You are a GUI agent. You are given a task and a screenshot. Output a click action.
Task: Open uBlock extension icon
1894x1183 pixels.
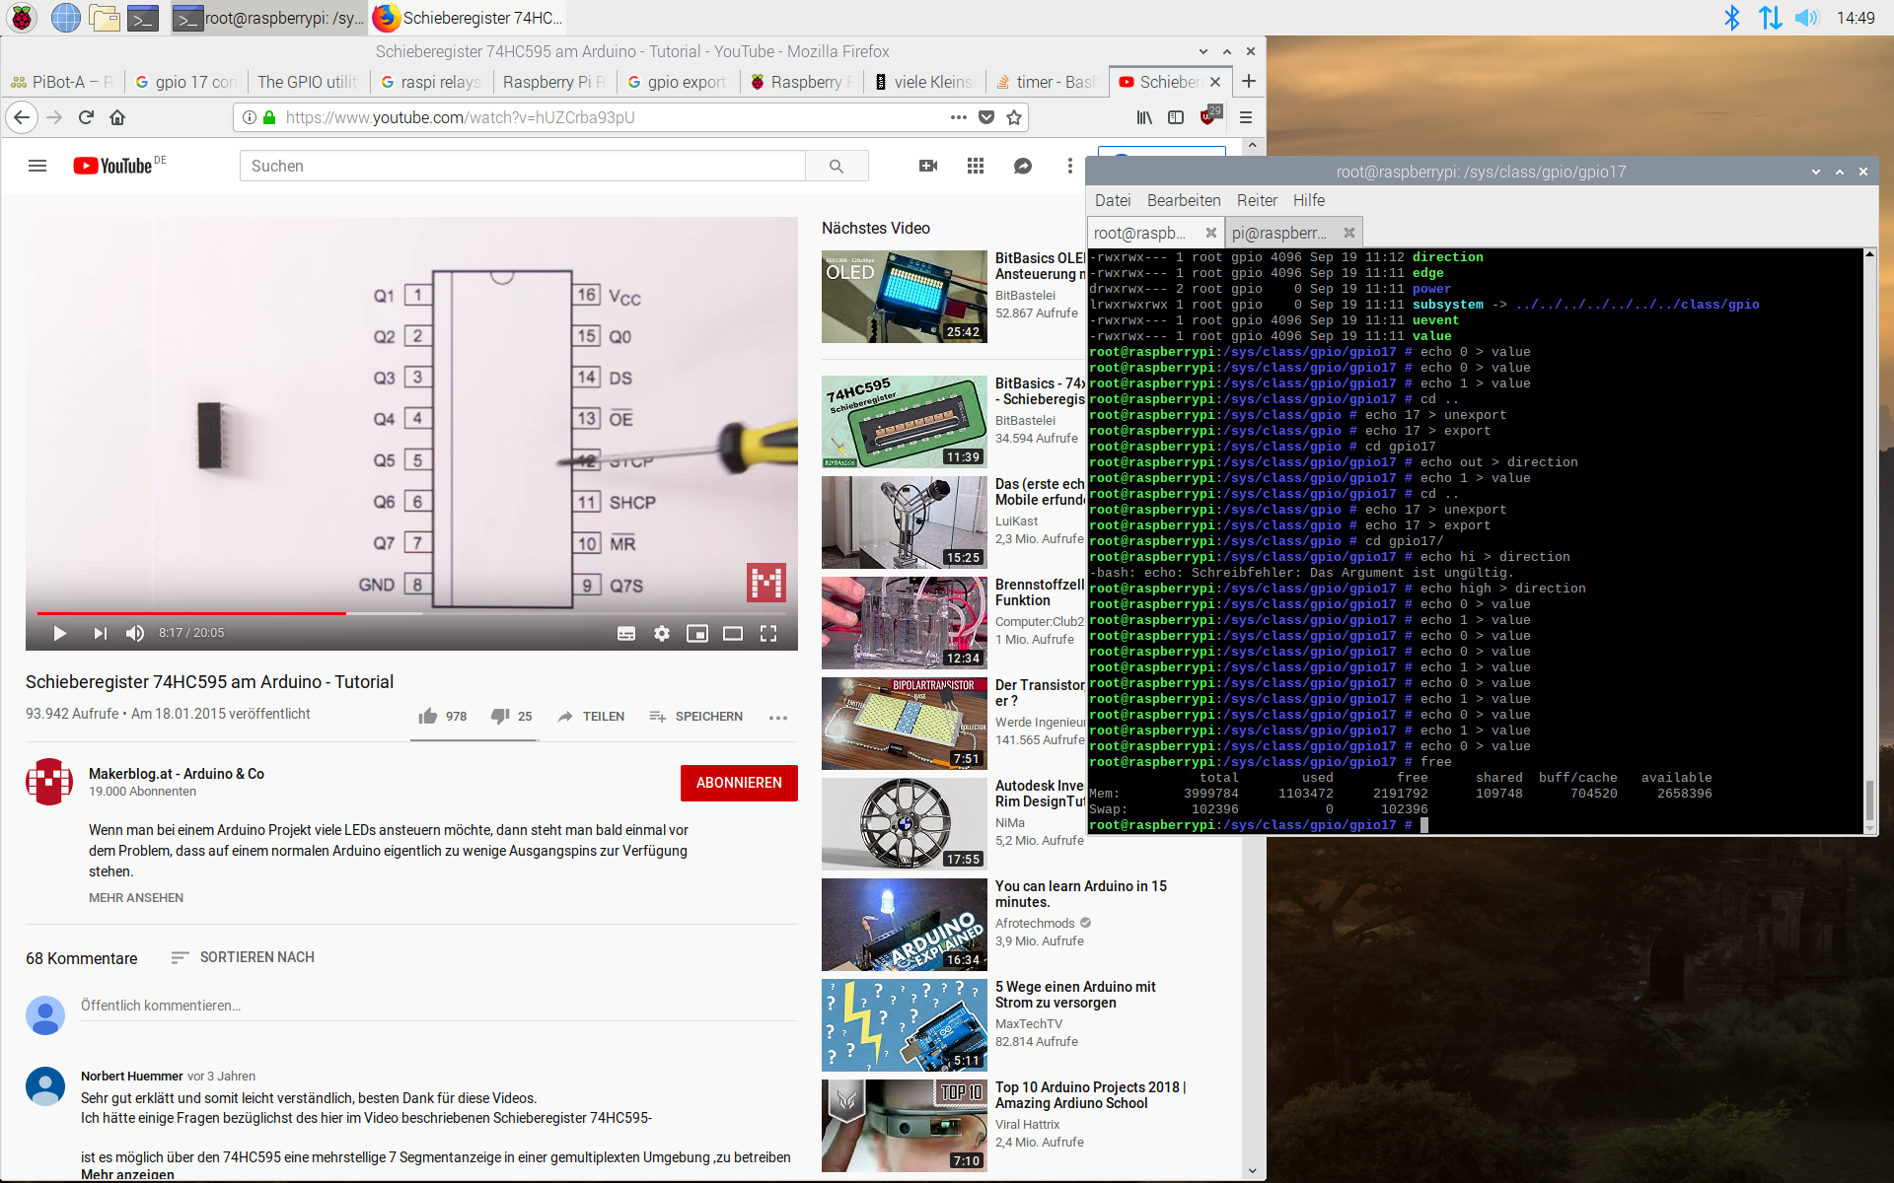pyautogui.click(x=1209, y=116)
